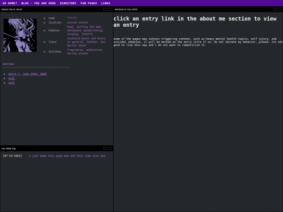This screenshot has width=283, height=212.
Task: Click the 'hobbies' label
Action: 54,30
